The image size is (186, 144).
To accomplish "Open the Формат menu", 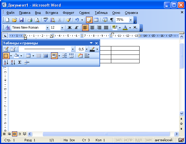I will [68, 13].
